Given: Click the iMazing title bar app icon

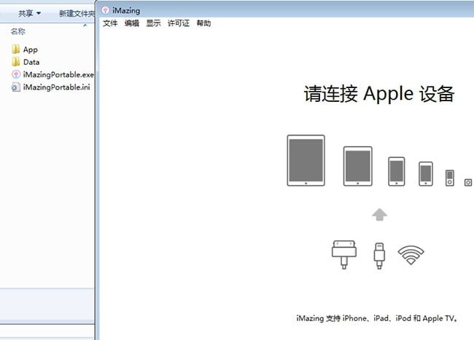Looking at the screenshot, I should coord(105,10).
